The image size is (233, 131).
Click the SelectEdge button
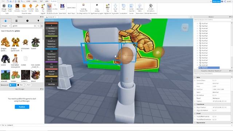point(51,84)
